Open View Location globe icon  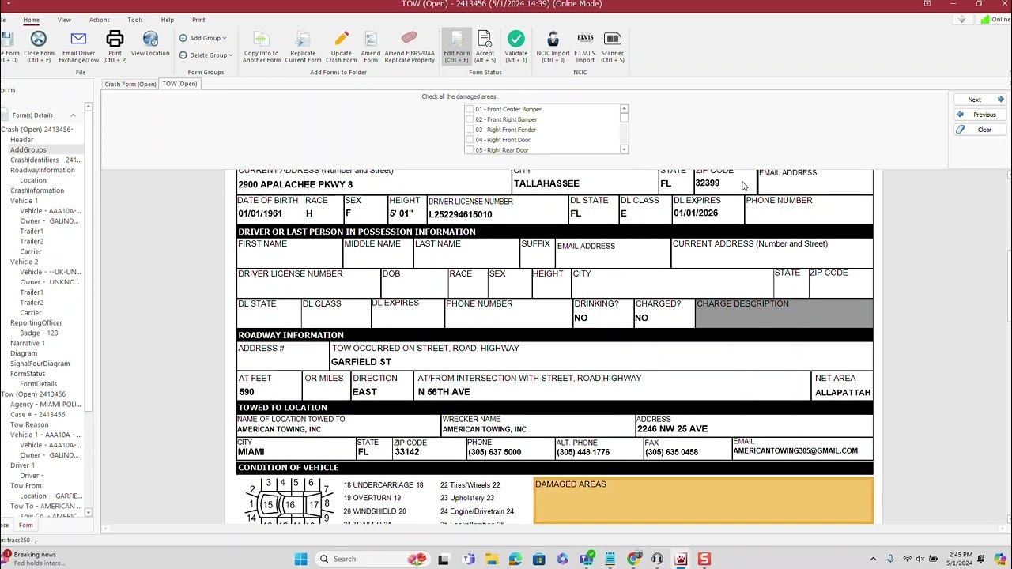coord(150,39)
